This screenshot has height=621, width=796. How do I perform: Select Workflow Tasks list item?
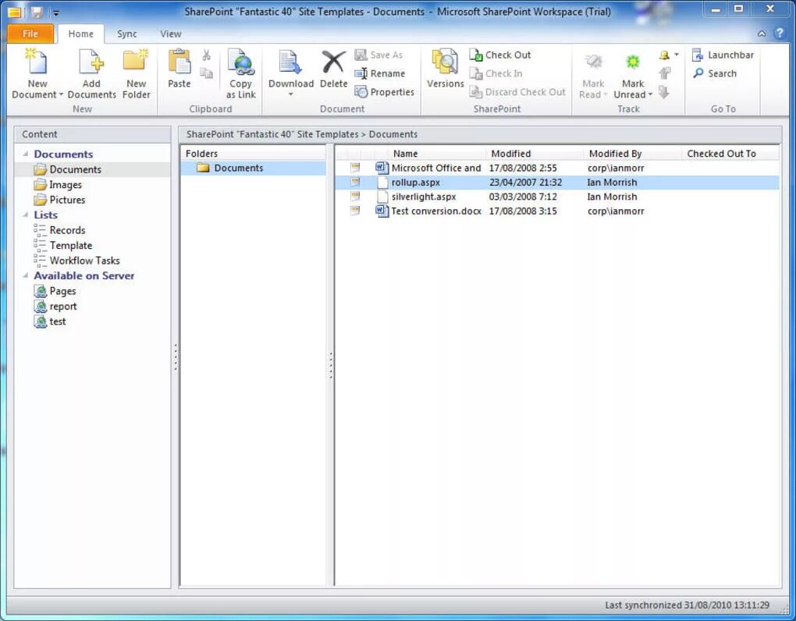pos(76,261)
